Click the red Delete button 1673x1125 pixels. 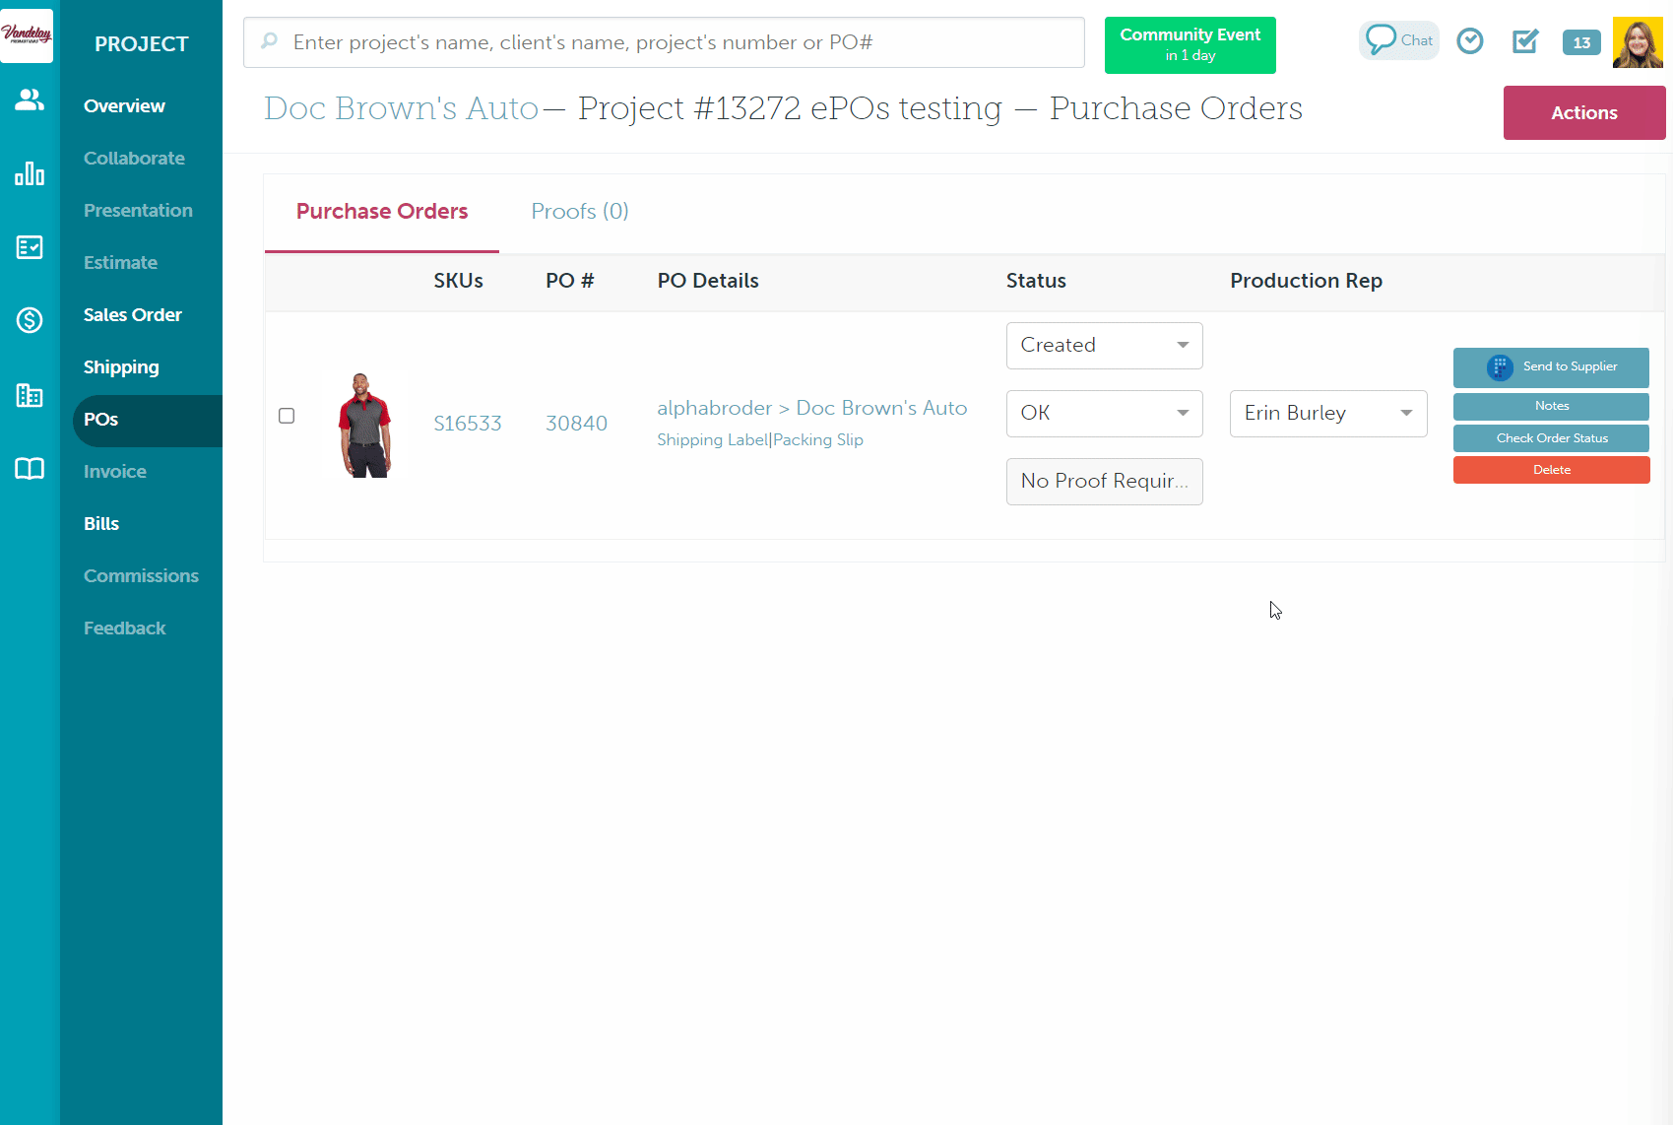[1551, 470]
